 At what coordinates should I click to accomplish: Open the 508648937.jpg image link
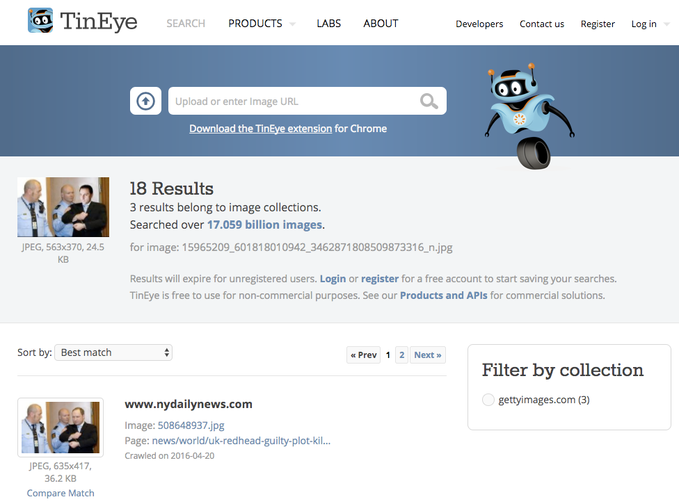coord(191,425)
